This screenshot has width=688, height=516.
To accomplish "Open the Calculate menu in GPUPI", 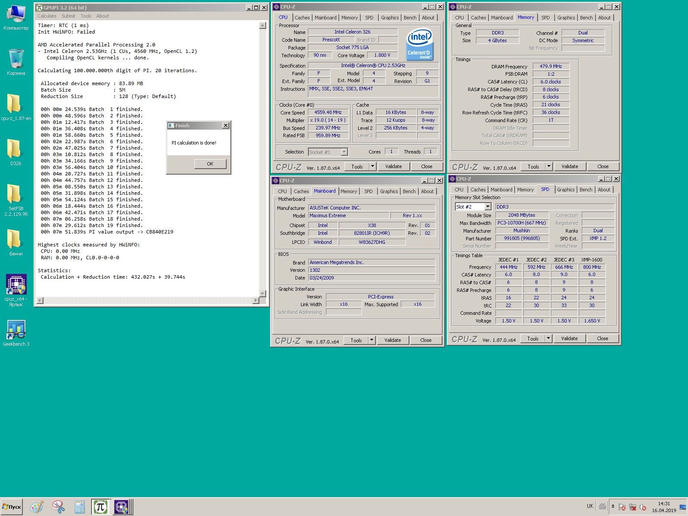I will click(x=47, y=16).
